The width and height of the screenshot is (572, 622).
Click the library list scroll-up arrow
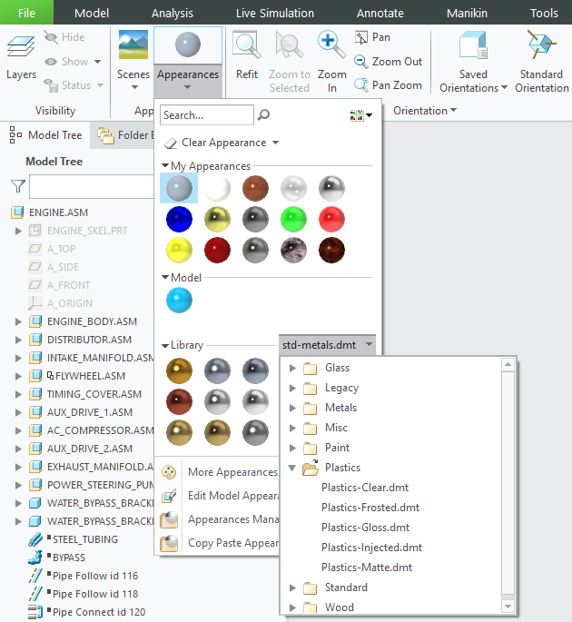508,364
